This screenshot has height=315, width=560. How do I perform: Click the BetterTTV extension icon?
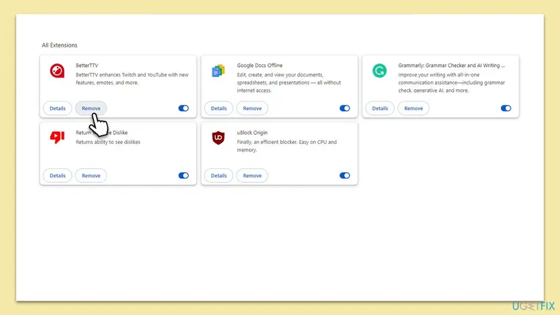coord(57,71)
